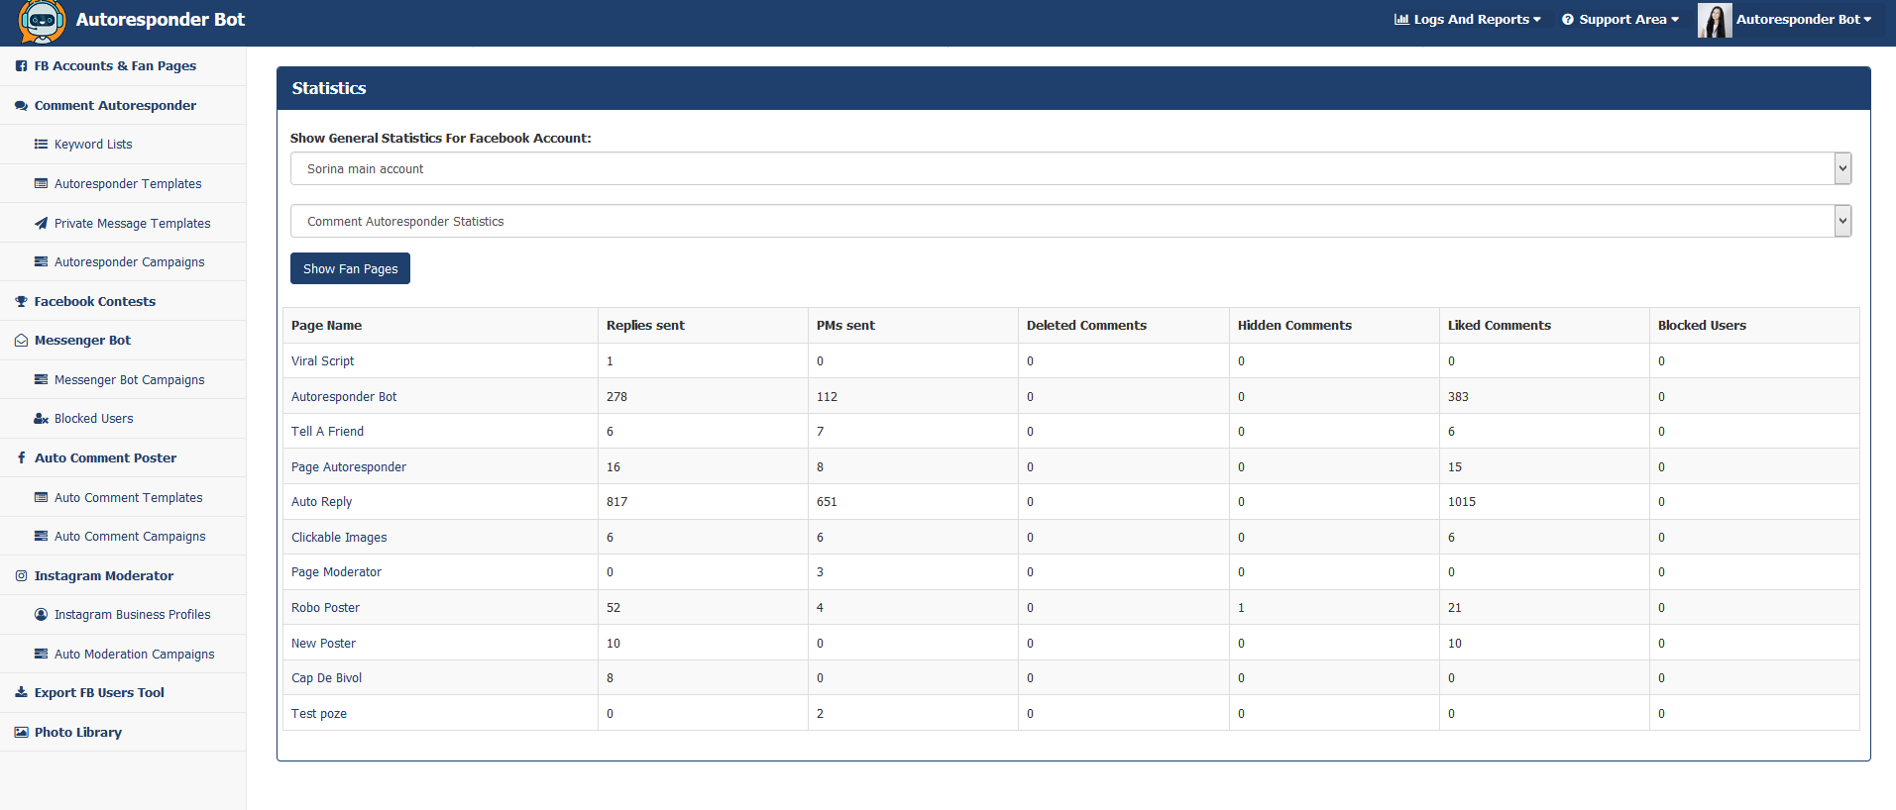This screenshot has width=1896, height=810.
Task: Click the Autoresponder Bot robot logo
Action: point(42,22)
